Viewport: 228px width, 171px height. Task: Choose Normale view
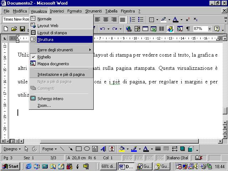(x=61, y=19)
